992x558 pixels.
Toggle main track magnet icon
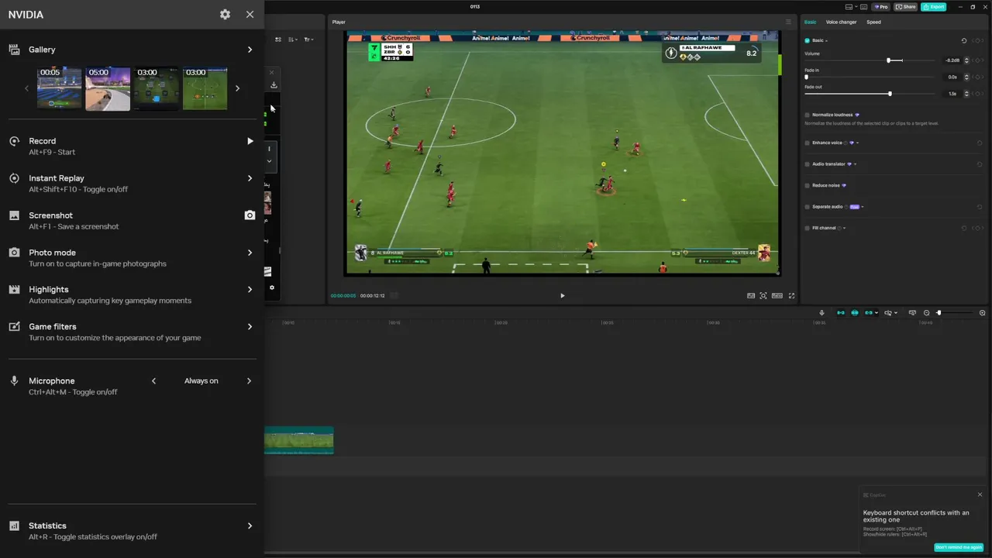coord(841,313)
